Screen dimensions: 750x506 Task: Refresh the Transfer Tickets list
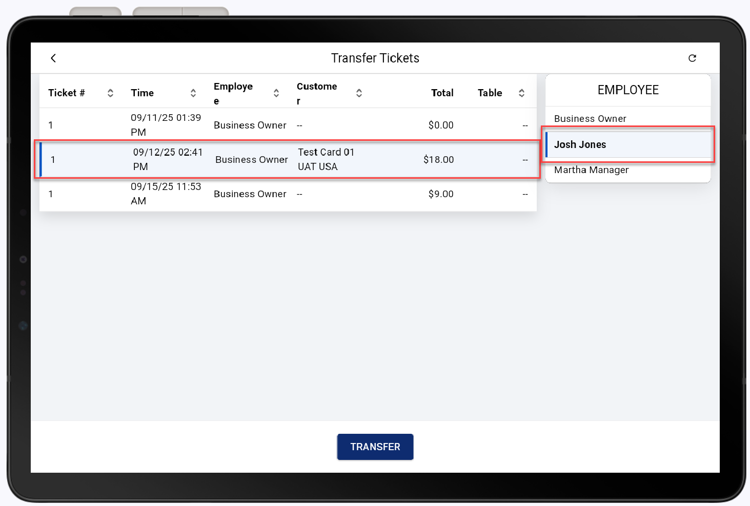[692, 58]
